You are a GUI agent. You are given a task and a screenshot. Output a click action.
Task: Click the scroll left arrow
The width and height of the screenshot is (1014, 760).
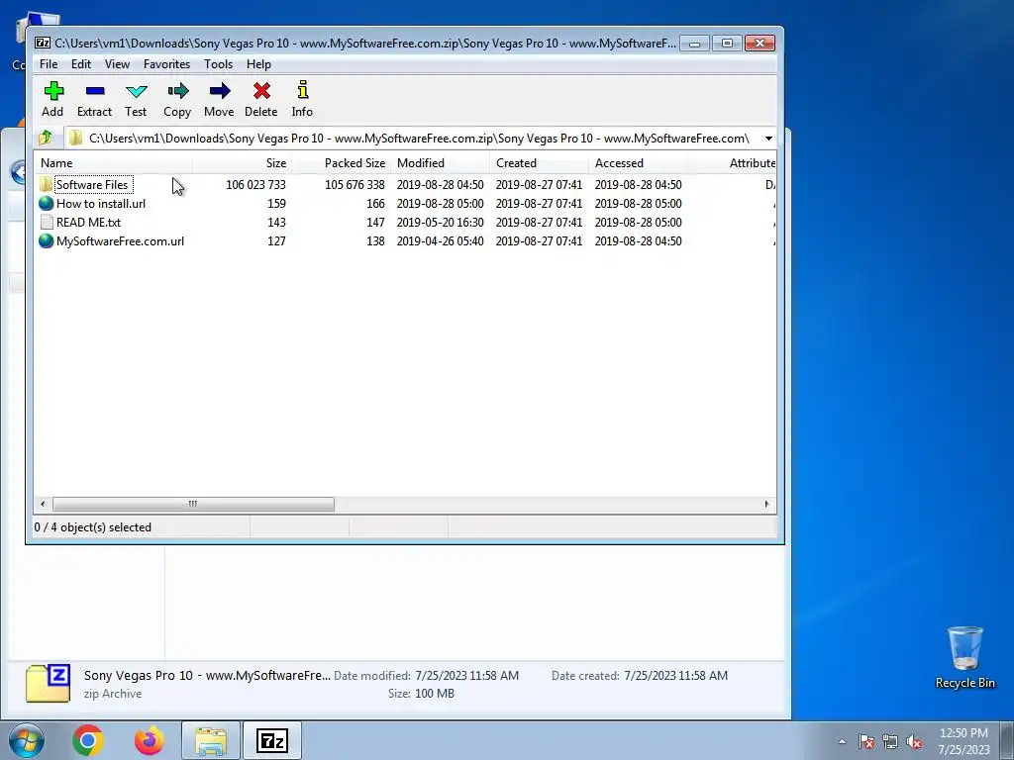[x=43, y=504]
